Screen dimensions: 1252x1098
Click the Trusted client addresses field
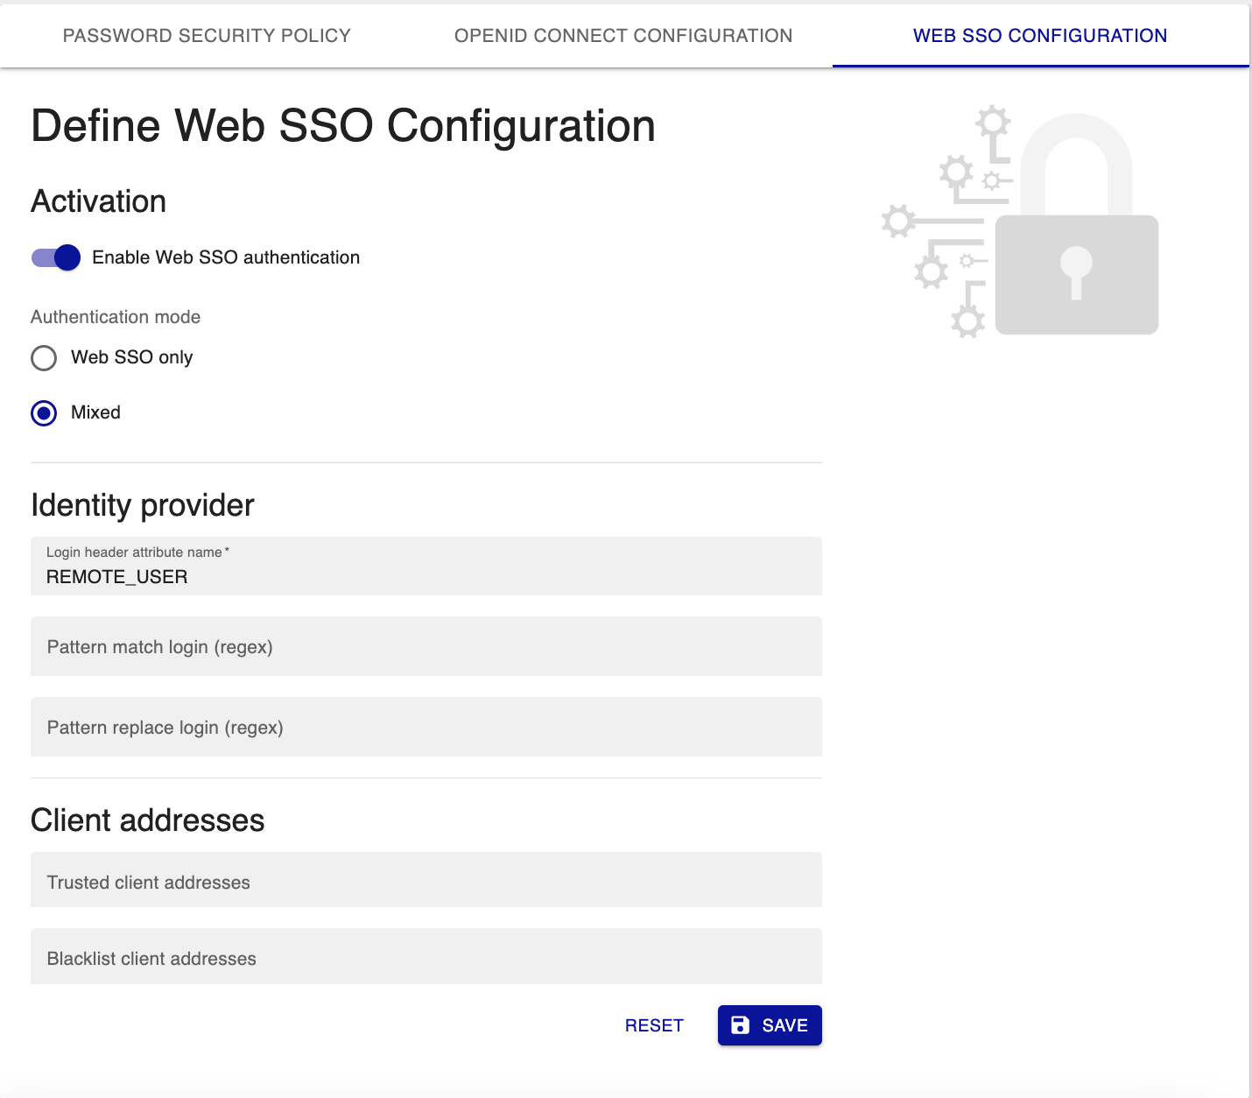(x=426, y=882)
